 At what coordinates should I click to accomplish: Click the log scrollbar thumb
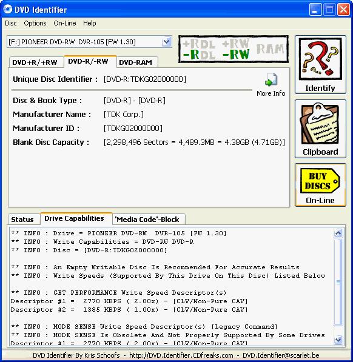338,282
